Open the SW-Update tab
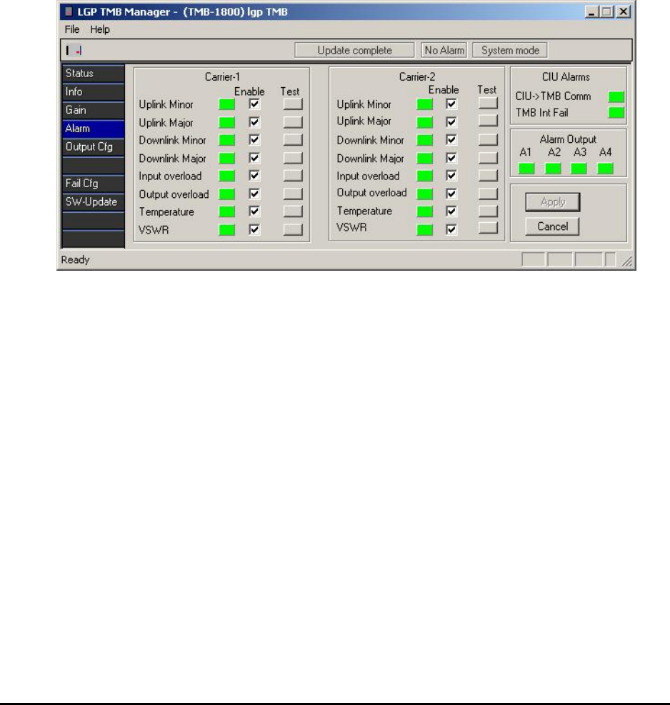This screenshot has height=705, width=670. [93, 202]
